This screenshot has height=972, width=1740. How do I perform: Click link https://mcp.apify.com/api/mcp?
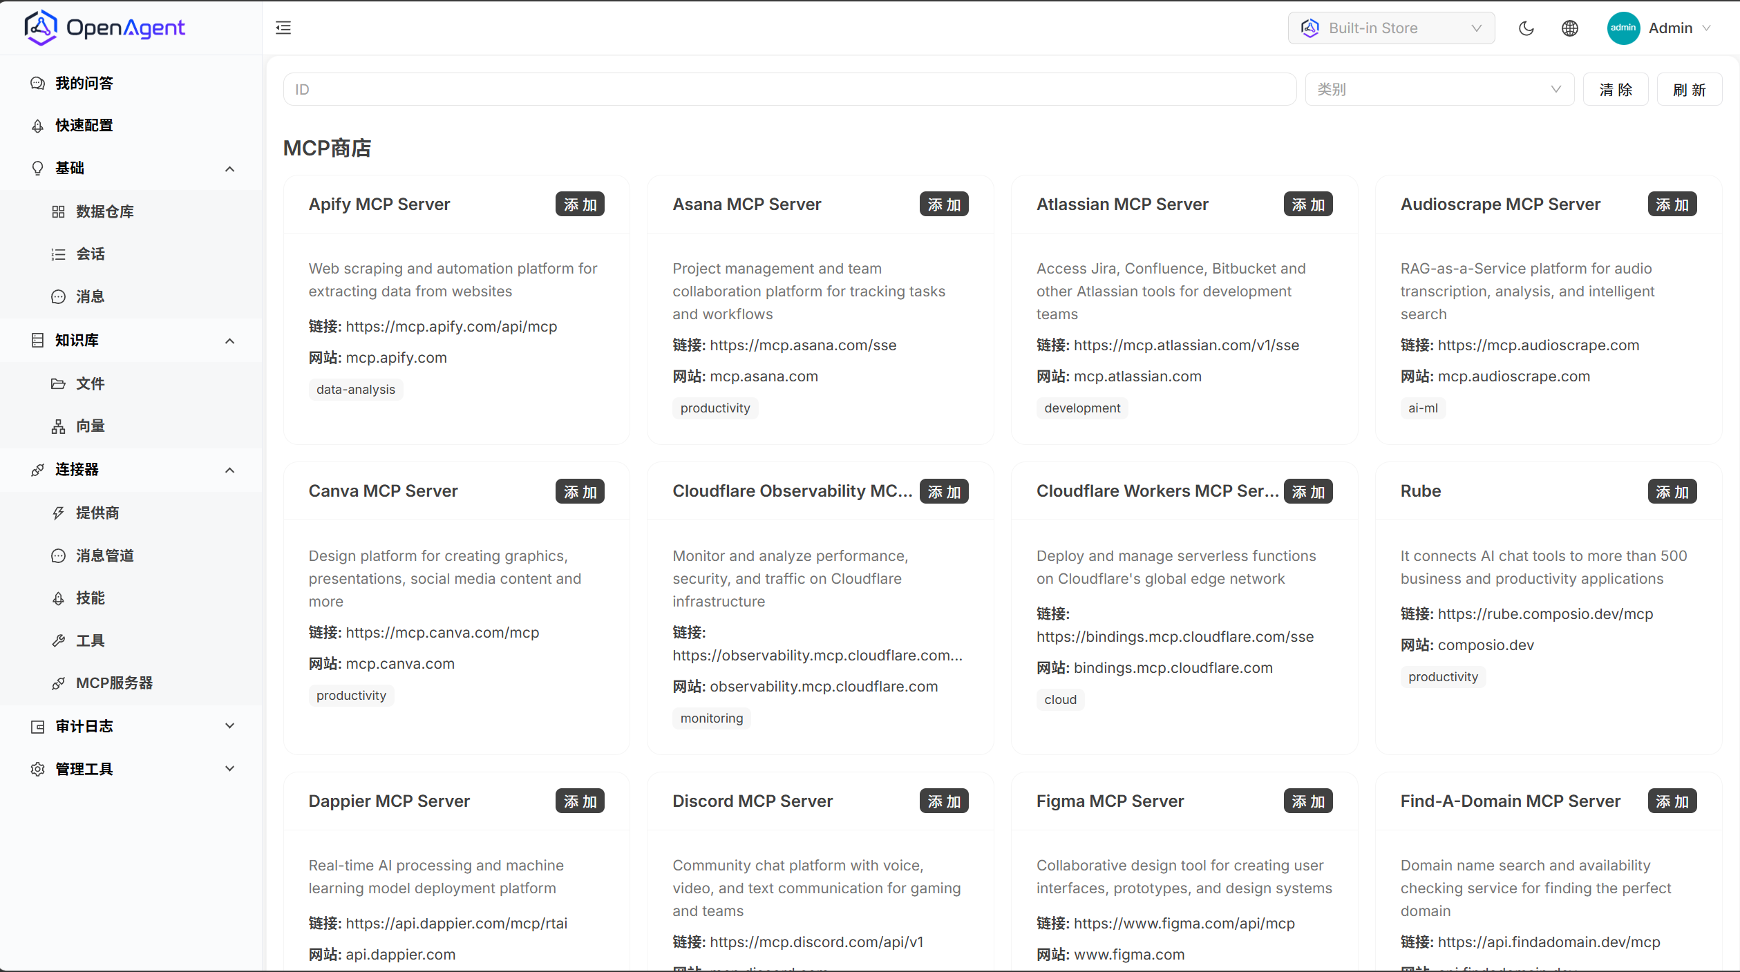click(451, 327)
